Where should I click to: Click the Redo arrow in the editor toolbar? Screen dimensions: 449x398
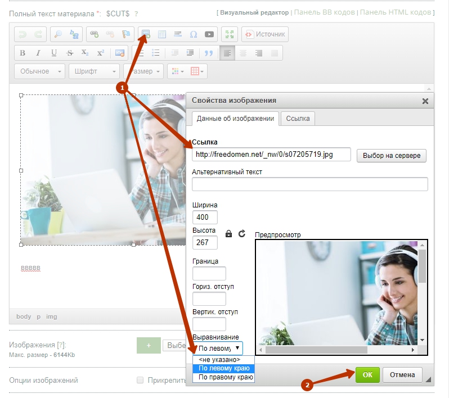pos(38,34)
